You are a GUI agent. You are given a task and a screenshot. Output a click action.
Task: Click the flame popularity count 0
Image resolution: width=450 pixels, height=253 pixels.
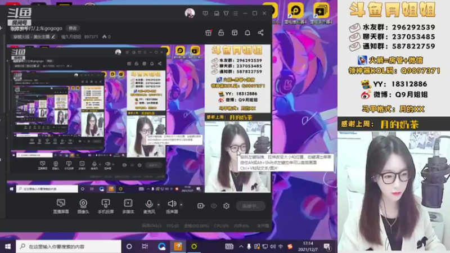click(x=106, y=37)
